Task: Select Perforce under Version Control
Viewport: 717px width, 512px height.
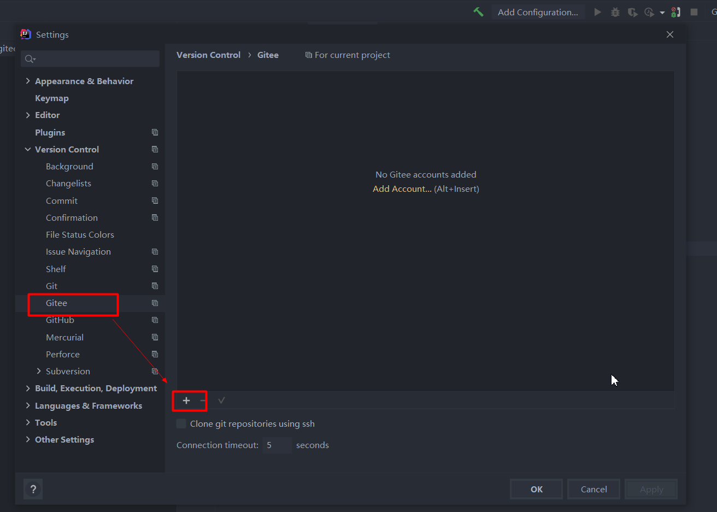Action: coord(63,354)
